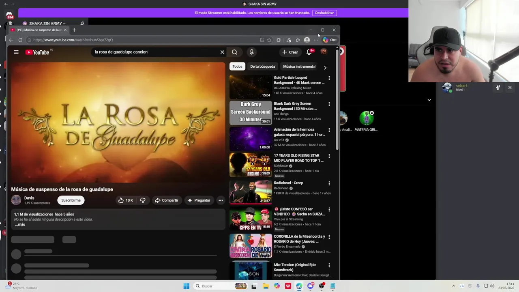Open the browser profile avatar
519x292 pixels.
(307, 40)
